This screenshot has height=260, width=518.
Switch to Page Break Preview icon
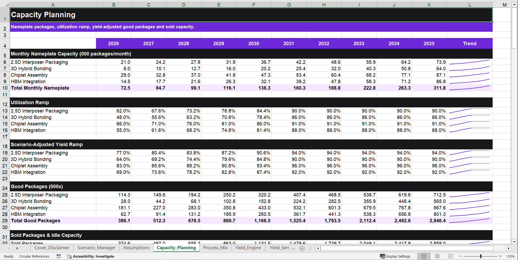[451, 256]
